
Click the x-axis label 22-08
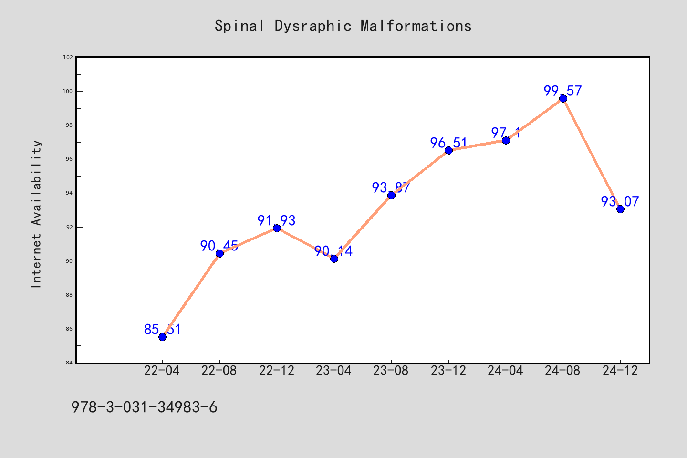tap(219, 371)
